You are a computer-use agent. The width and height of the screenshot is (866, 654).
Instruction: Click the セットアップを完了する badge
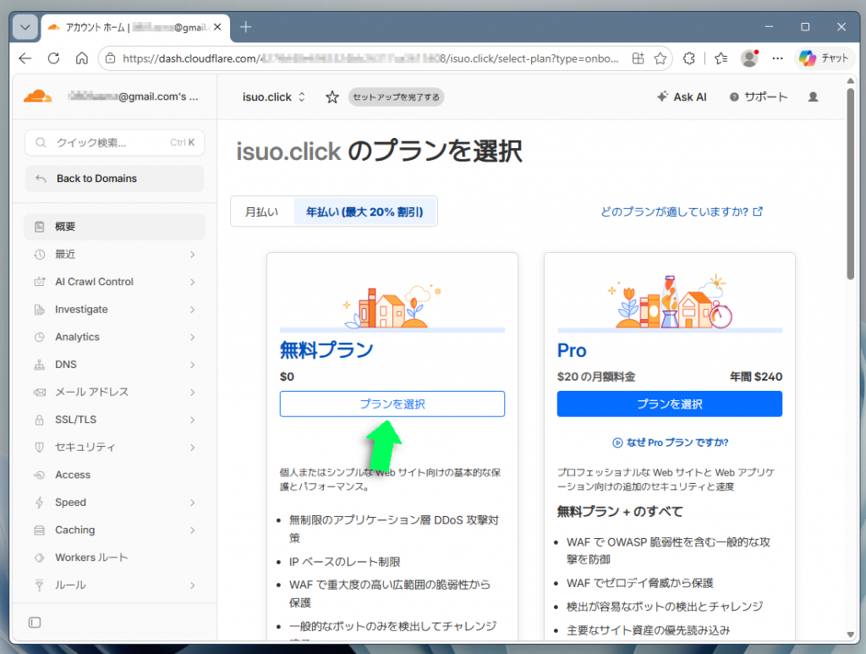coord(396,97)
